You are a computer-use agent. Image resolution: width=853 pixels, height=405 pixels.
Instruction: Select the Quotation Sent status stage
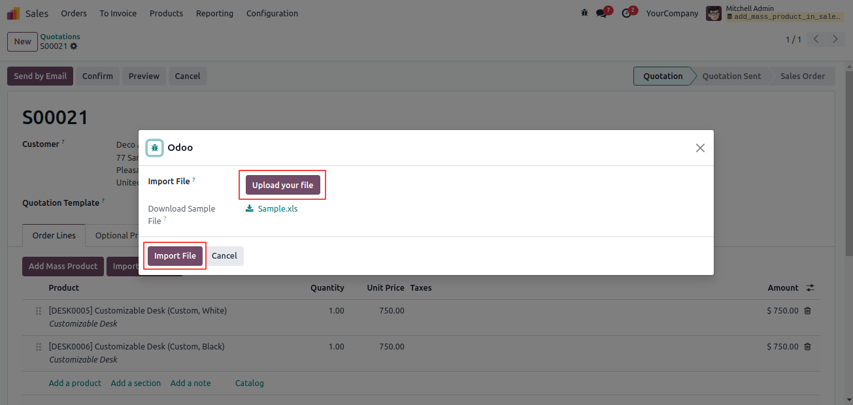[731, 76]
